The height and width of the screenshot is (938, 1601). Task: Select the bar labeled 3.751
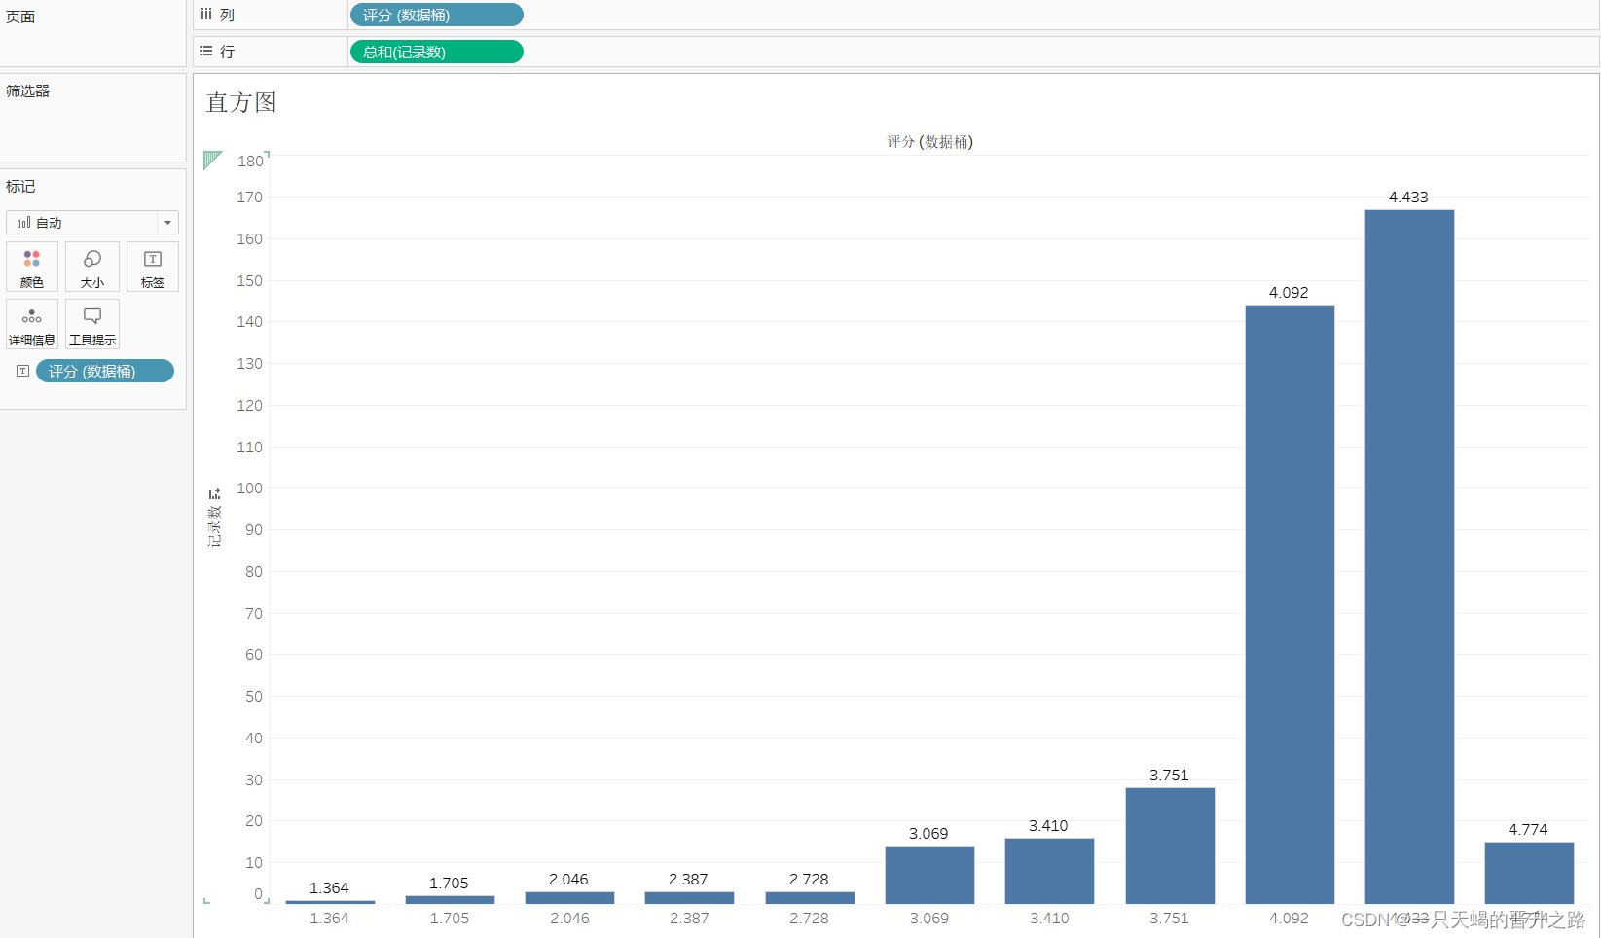point(1170,846)
